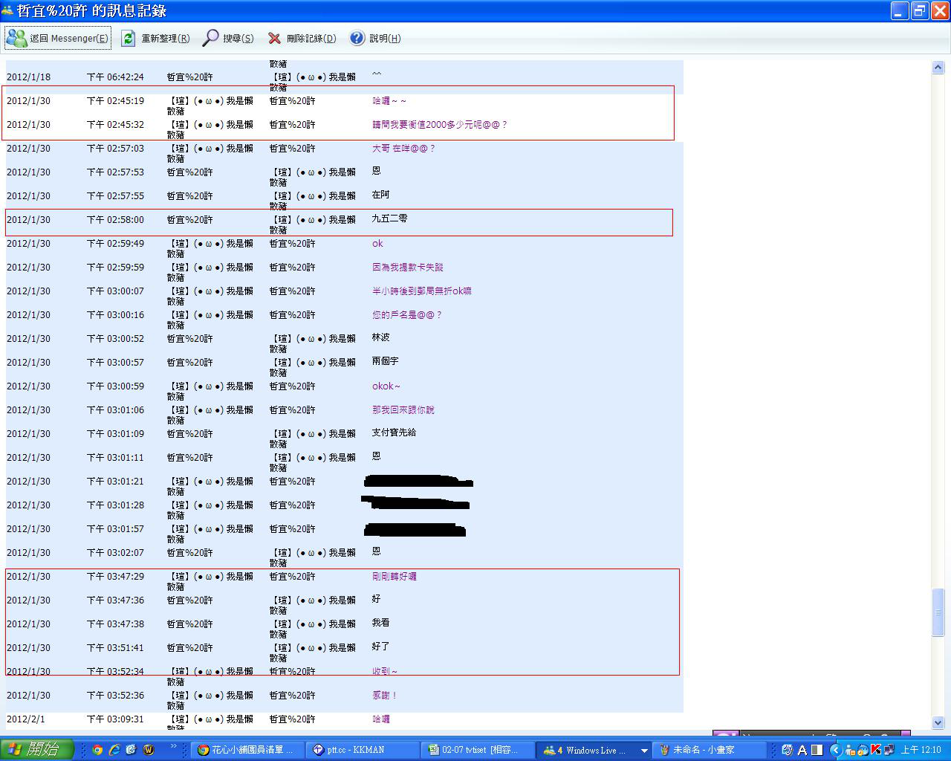The width and height of the screenshot is (951, 761).
Task: Open the 搜尋 search tool
Action: [228, 38]
